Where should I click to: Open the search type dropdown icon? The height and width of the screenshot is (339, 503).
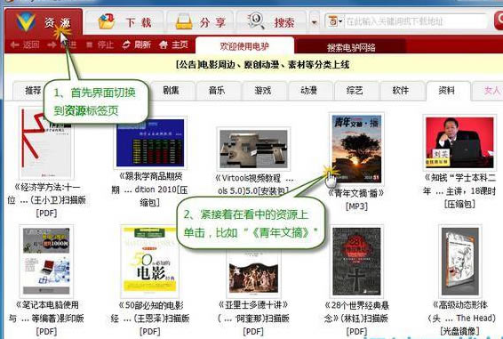[x=335, y=21]
